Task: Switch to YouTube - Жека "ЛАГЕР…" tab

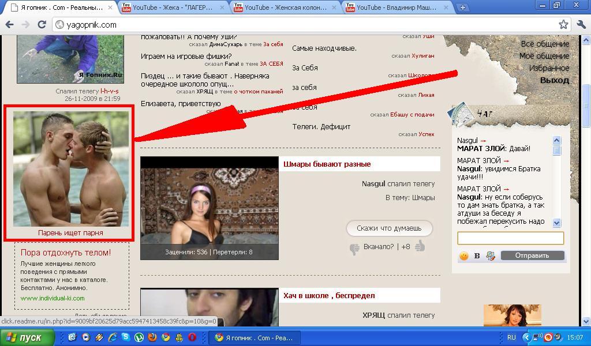Action: click(173, 7)
